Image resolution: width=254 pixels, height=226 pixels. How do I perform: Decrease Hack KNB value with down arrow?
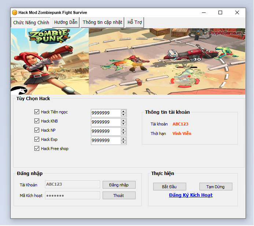pyautogui.click(x=124, y=124)
